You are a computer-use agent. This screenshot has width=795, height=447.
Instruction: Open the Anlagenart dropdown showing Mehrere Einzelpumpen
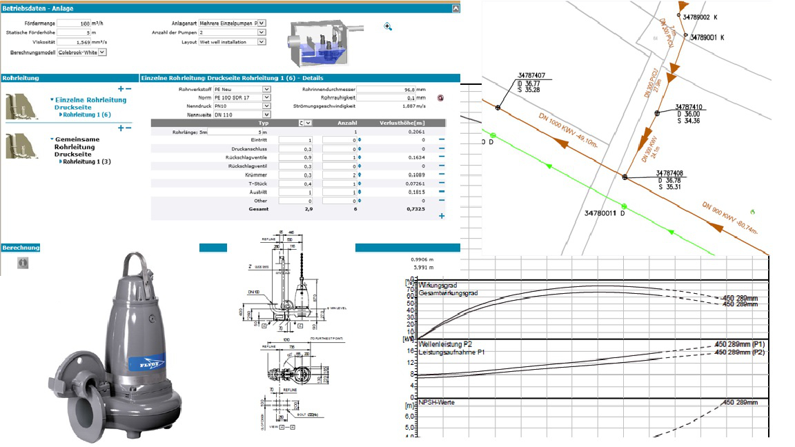[263, 23]
